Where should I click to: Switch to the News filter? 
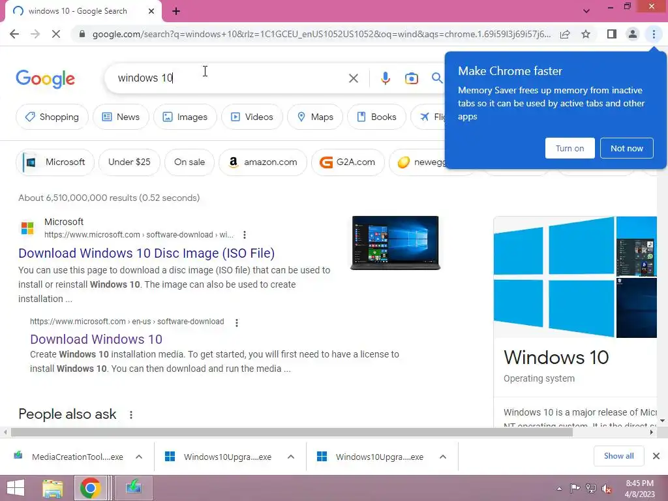(121, 117)
